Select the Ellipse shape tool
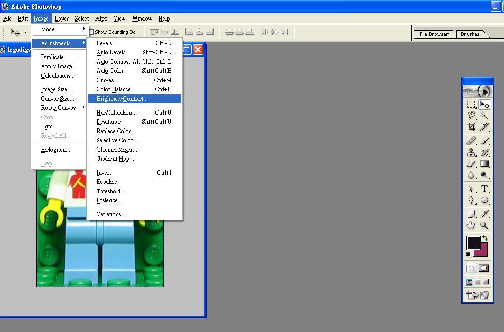The width and height of the screenshot is (504, 332). click(x=484, y=200)
